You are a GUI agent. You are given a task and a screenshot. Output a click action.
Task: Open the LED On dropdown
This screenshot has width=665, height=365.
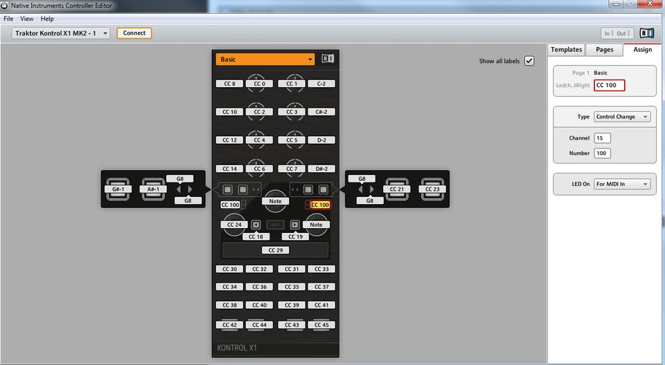(x=622, y=184)
